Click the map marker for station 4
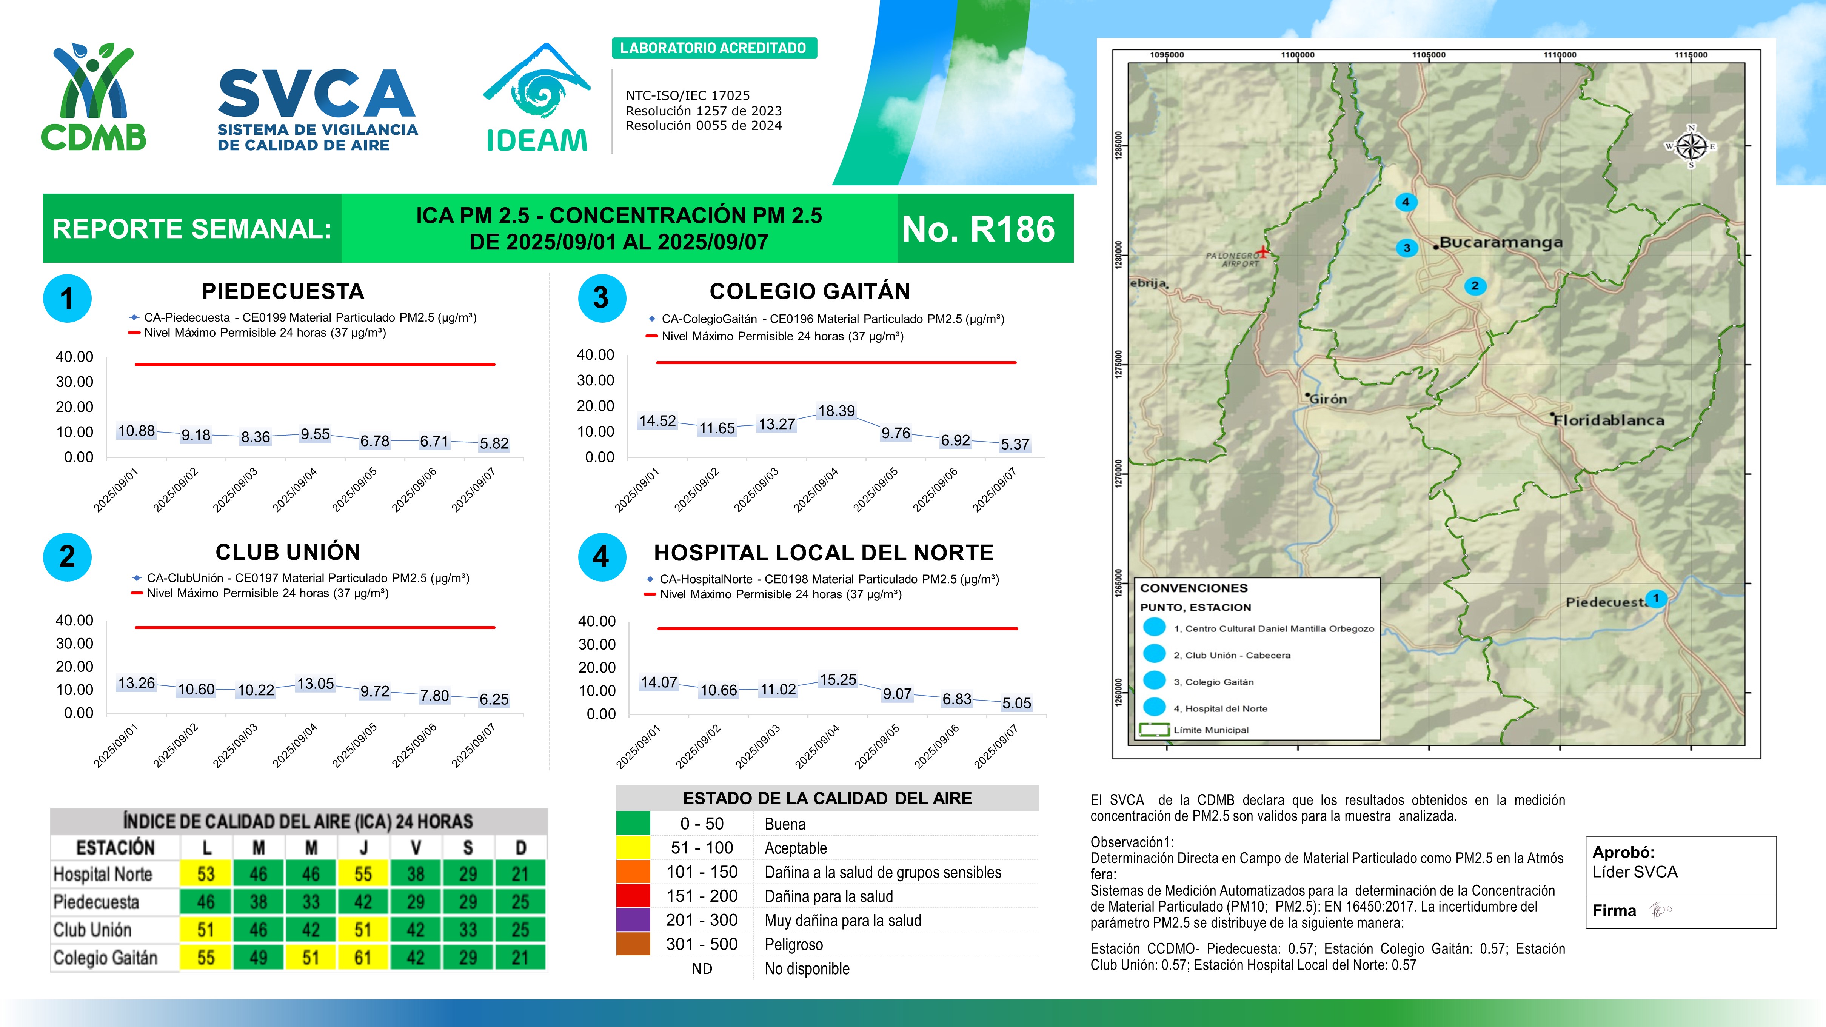 [x=1405, y=202]
